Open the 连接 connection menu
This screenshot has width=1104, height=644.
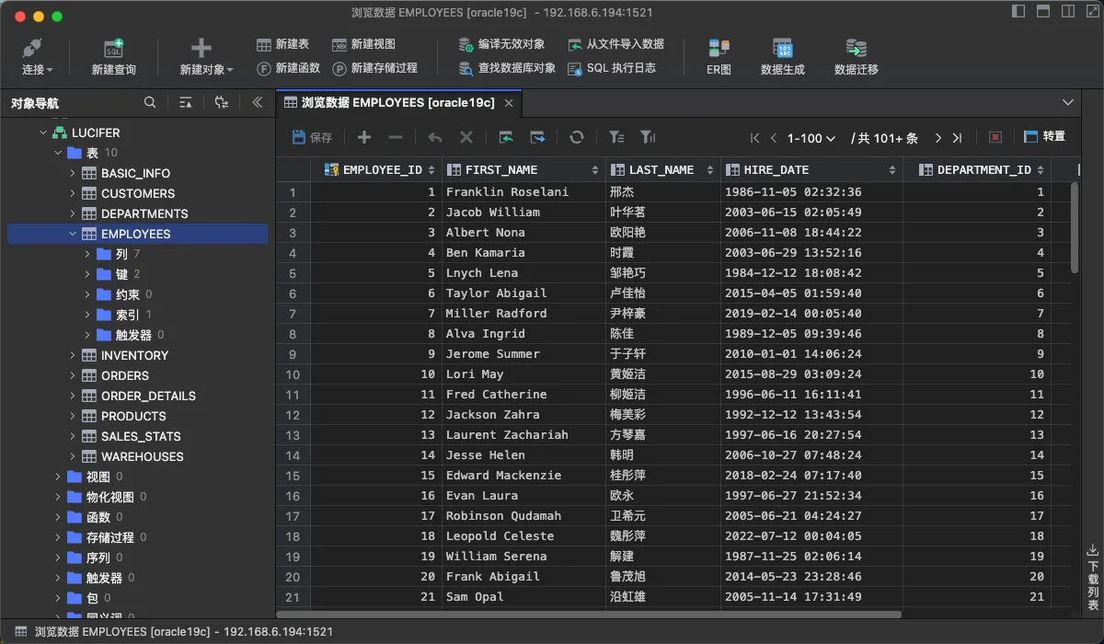pyautogui.click(x=37, y=57)
